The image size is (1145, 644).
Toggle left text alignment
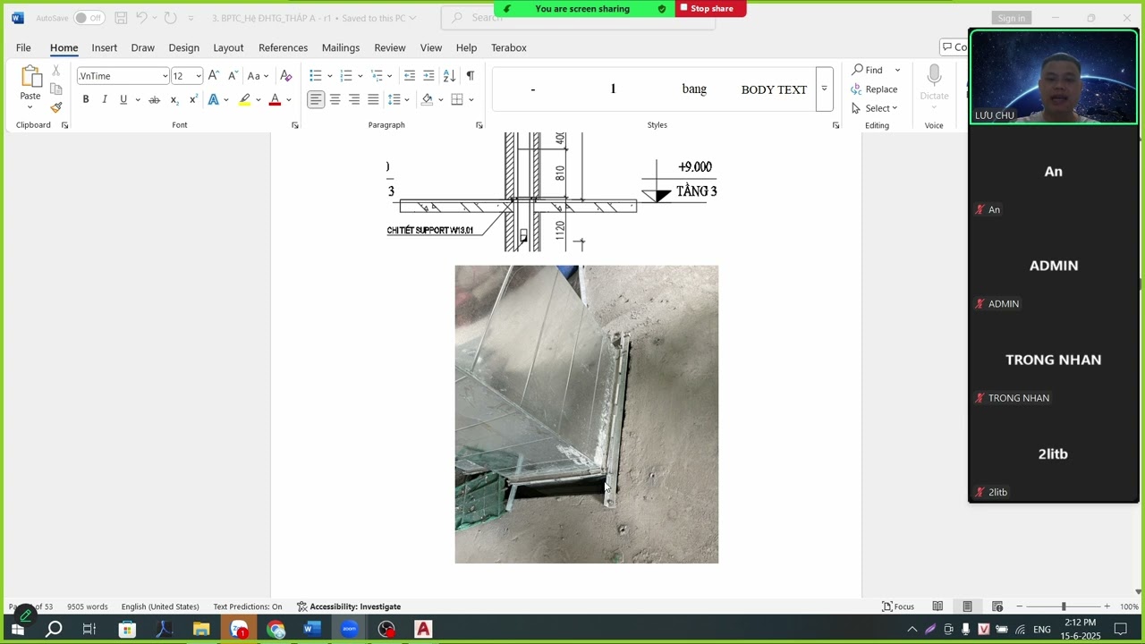coord(316,99)
